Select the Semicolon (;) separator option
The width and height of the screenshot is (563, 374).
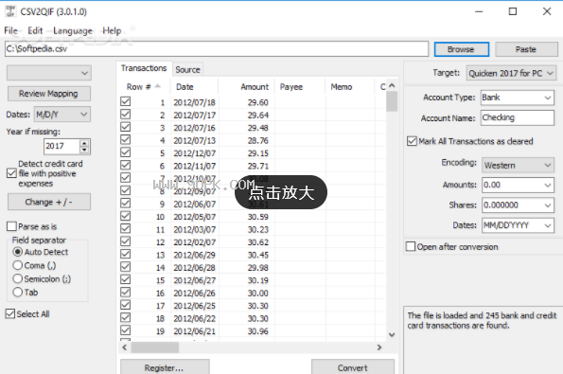pyautogui.click(x=18, y=278)
